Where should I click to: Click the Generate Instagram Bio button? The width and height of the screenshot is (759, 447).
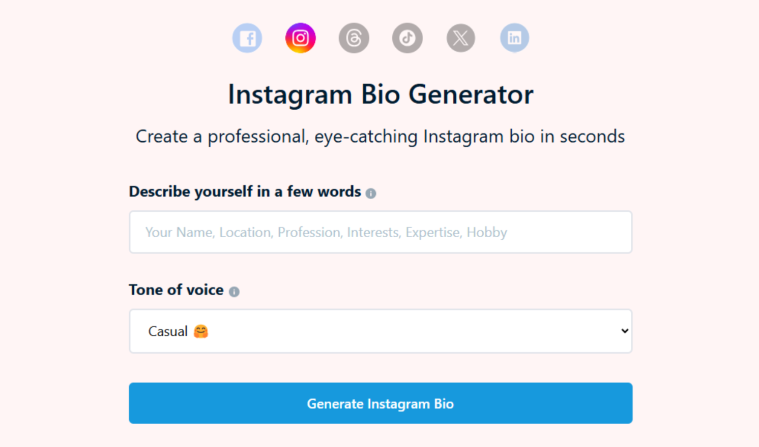click(x=380, y=403)
